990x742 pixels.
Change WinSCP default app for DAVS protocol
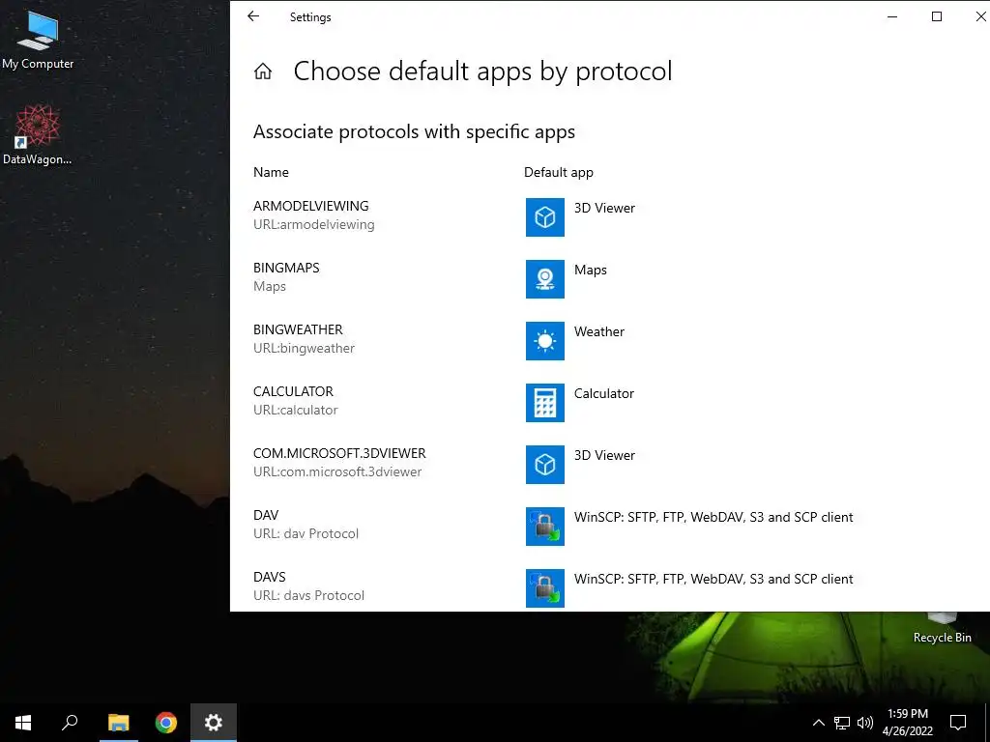point(713,580)
